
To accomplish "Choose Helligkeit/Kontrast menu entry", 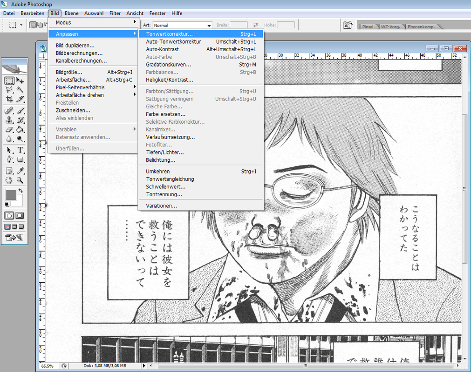I will point(201,80).
